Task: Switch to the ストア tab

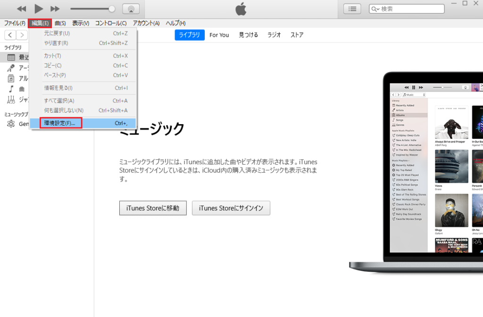Action: click(x=297, y=35)
